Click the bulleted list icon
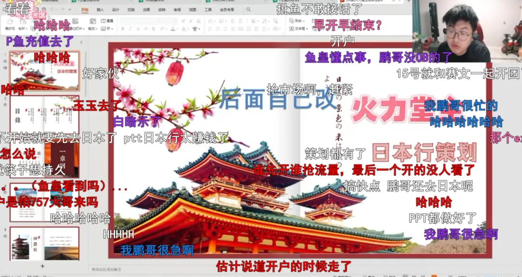The image size is (522, 277). (211, 21)
